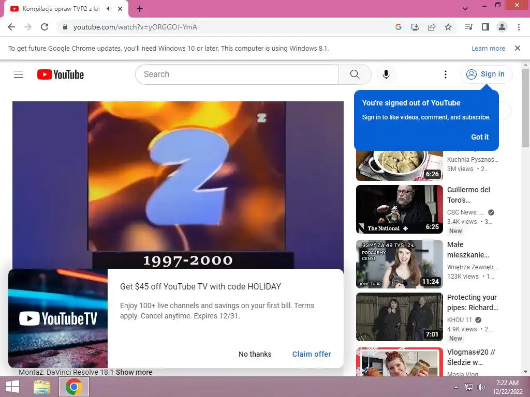Close the Chrome update notification bar
This screenshot has width=530, height=397.
518,48
